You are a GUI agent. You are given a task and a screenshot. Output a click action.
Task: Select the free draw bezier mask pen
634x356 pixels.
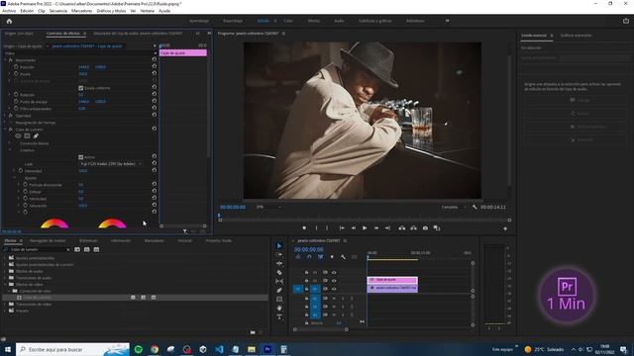(x=36, y=136)
